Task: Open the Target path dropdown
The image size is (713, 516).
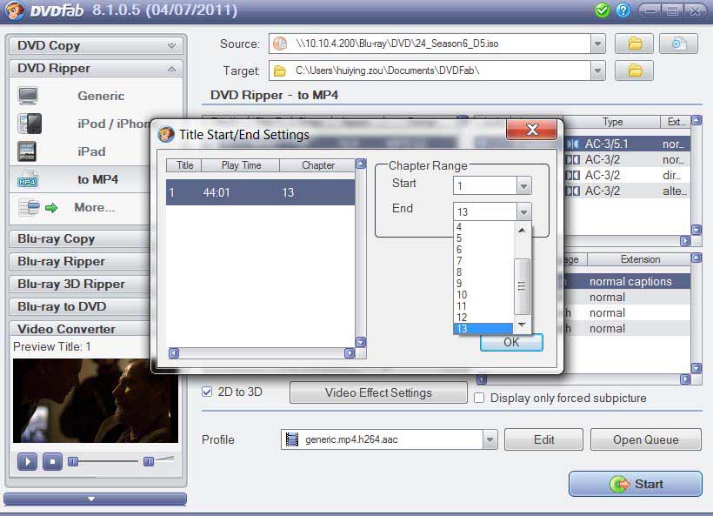Action: [x=597, y=70]
